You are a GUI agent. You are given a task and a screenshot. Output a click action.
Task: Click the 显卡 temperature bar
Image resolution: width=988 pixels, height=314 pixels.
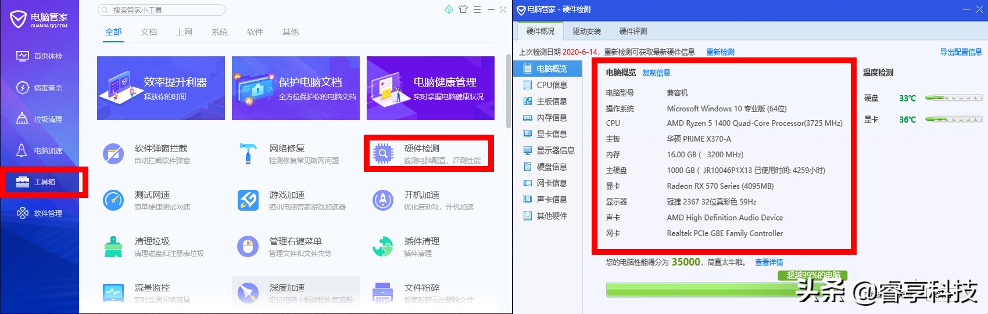tap(954, 119)
